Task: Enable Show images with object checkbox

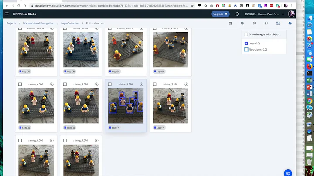Action: (x=246, y=34)
